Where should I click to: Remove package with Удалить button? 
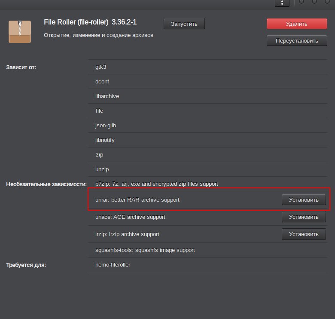coord(297,24)
